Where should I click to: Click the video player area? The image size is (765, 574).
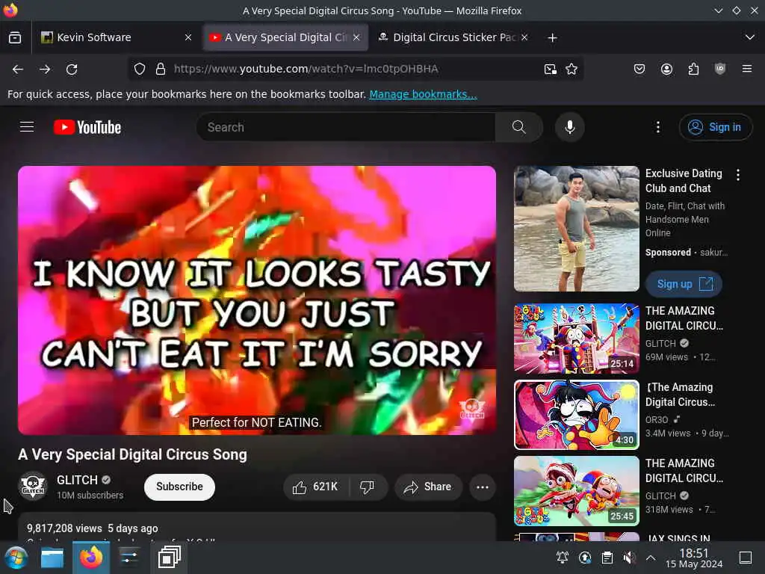[x=257, y=300]
